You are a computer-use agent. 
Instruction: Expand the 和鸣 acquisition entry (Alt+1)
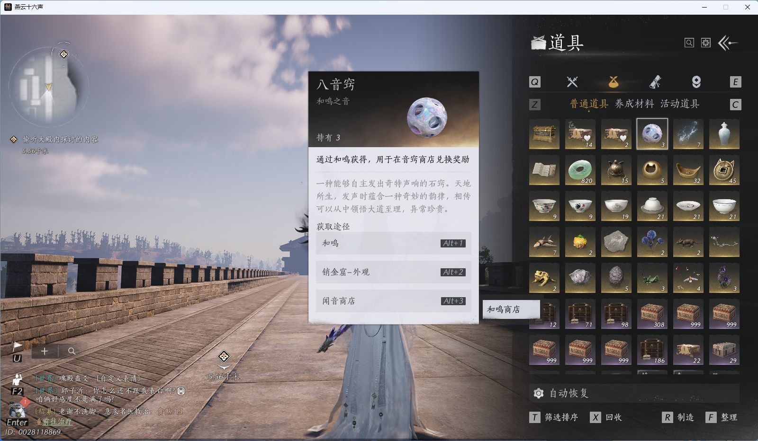tap(393, 243)
